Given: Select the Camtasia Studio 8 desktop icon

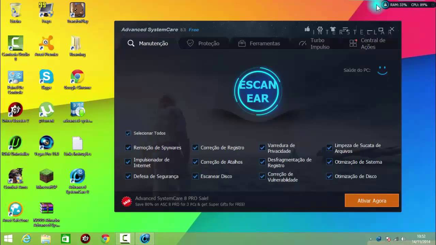Looking at the screenshot, I should [x=15, y=48].
